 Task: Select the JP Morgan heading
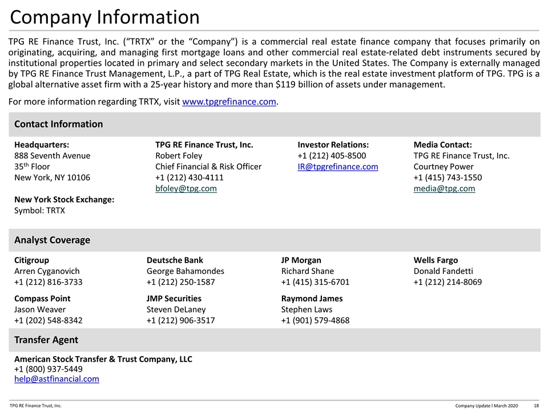coord(301,260)
